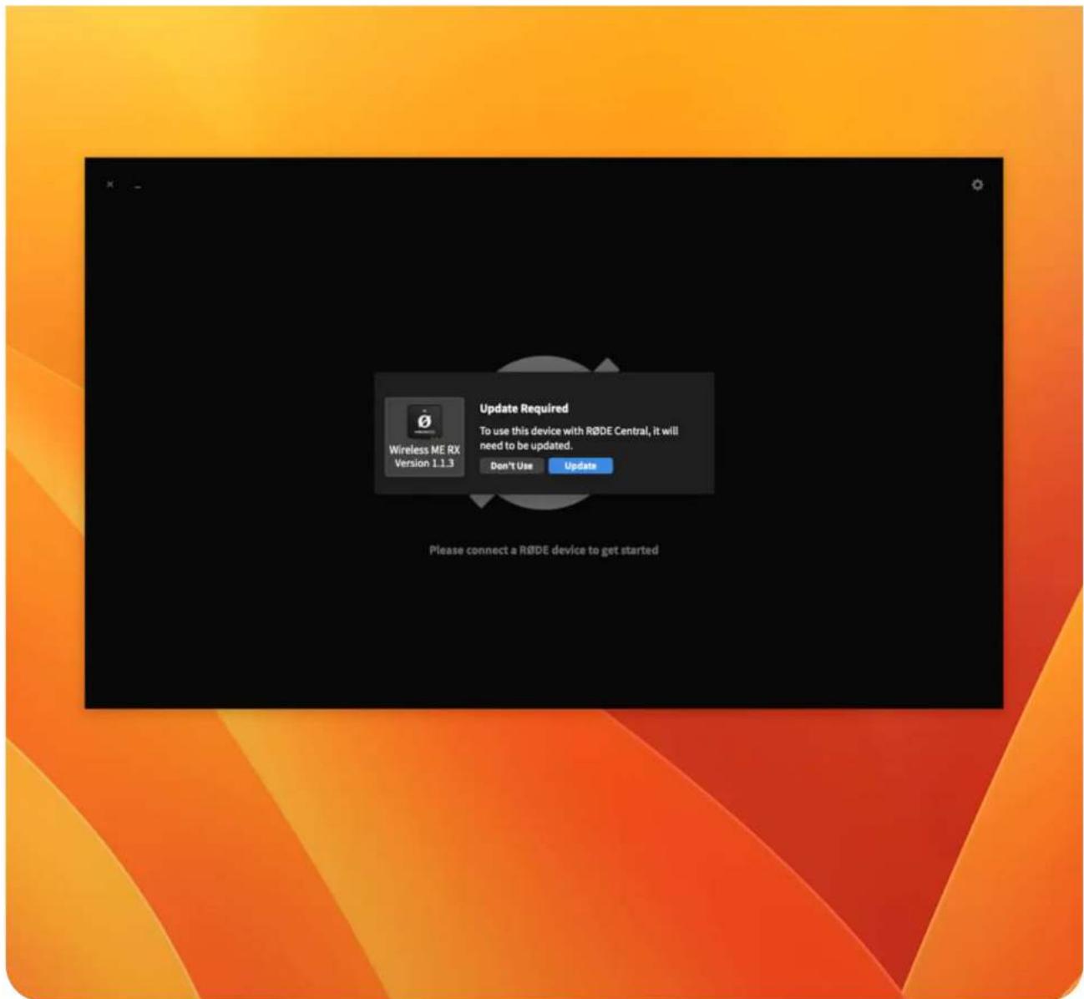Close the RØDE Central window
This screenshot has width=1084, height=999.
(x=109, y=185)
